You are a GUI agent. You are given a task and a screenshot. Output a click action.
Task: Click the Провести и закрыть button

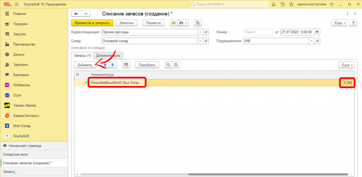click(92, 23)
